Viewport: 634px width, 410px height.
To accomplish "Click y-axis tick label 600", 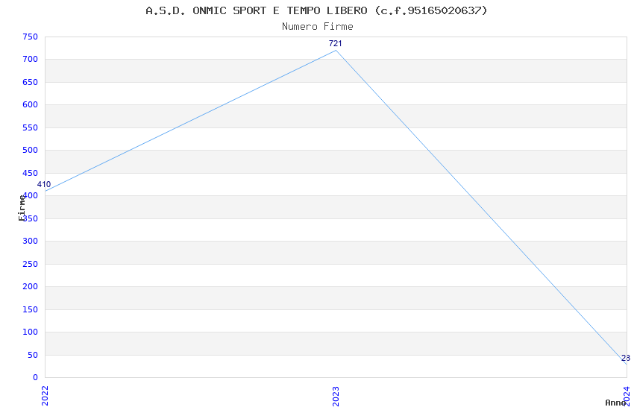I will click(x=31, y=105).
